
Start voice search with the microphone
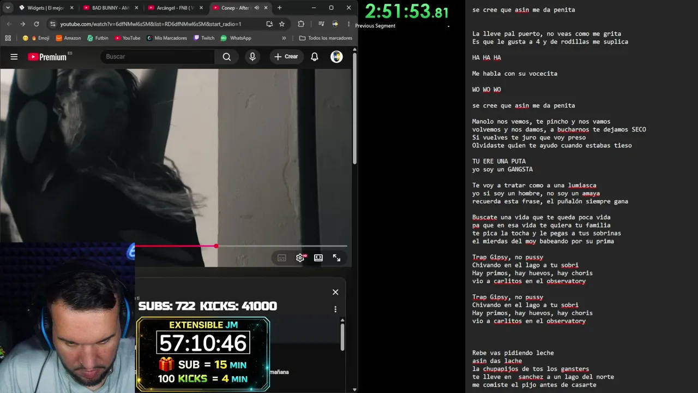pos(252,57)
